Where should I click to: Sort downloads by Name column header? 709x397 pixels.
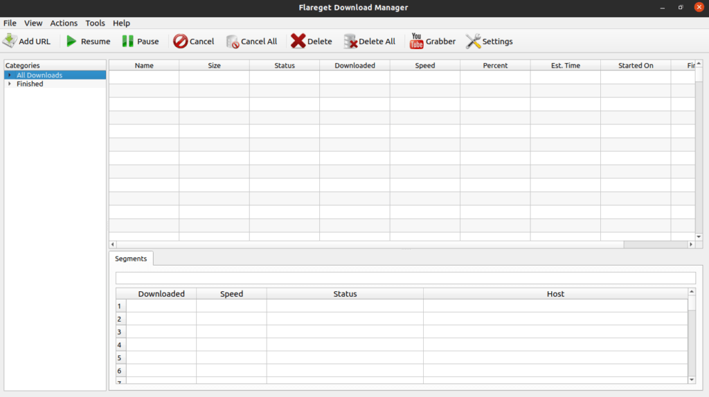[x=144, y=66]
